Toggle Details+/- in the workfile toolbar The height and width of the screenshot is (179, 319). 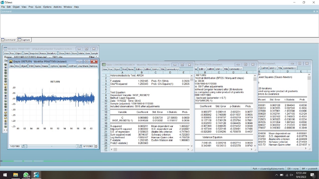[52, 53]
